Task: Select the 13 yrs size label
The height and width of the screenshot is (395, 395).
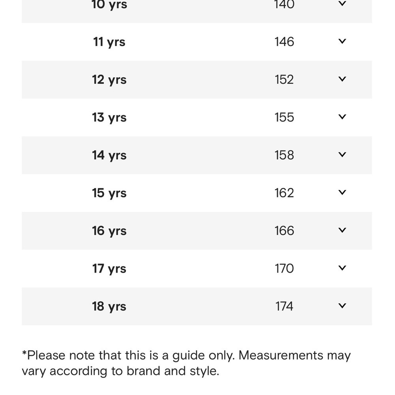Action: coord(109,118)
